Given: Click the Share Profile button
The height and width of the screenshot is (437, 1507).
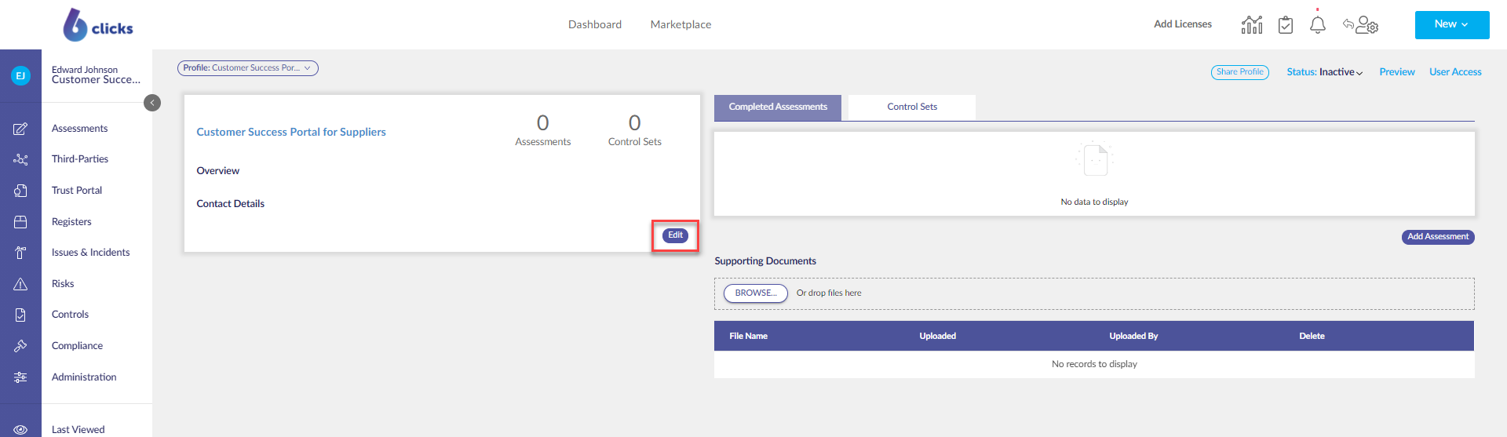Looking at the screenshot, I should 1240,72.
